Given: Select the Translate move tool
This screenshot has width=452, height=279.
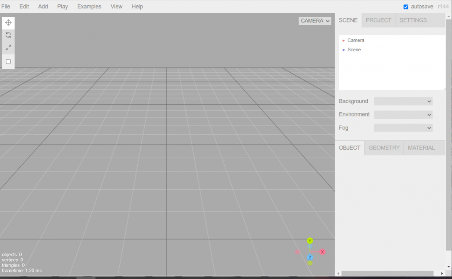Looking at the screenshot, I should [8, 23].
